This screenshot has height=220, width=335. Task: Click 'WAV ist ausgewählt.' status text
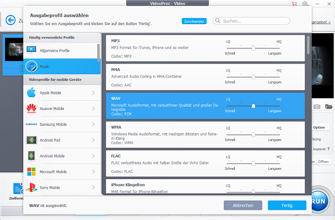point(48,206)
